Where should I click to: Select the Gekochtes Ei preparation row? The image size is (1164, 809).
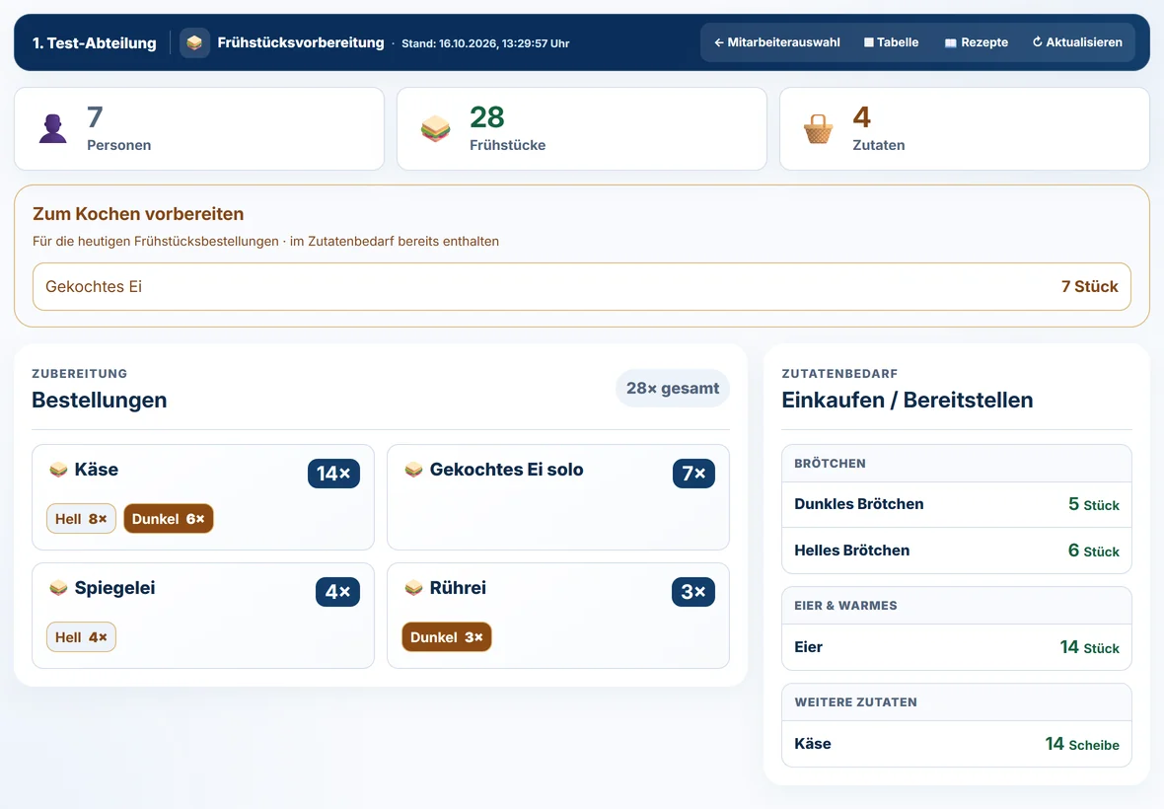coord(582,286)
